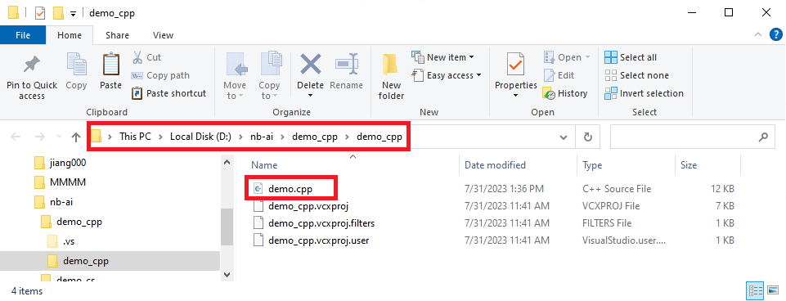Image resolution: width=786 pixels, height=301 pixels.
Task: Open the Copy to menu
Action: [269, 76]
